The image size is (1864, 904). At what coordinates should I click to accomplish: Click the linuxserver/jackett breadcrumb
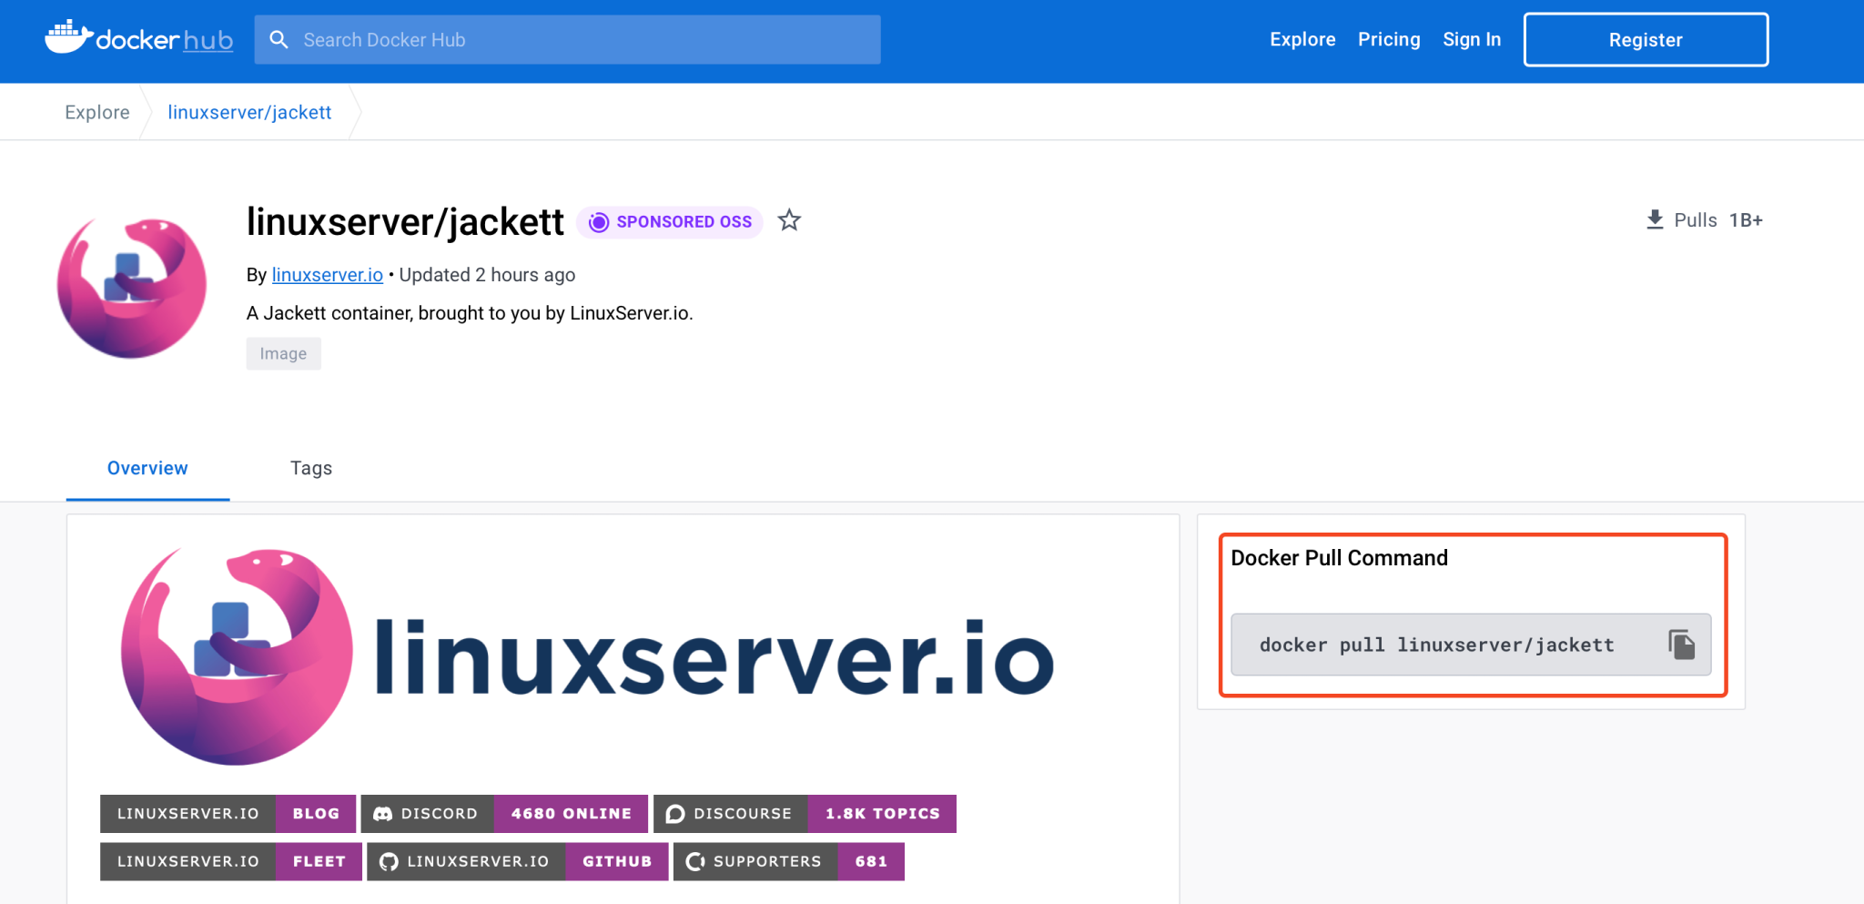pos(249,112)
